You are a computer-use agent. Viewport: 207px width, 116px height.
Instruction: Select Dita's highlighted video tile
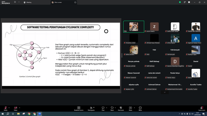click(x=134, y=26)
